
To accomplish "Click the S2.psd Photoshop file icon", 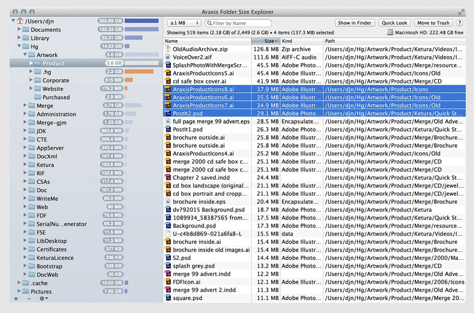I will point(168,258).
